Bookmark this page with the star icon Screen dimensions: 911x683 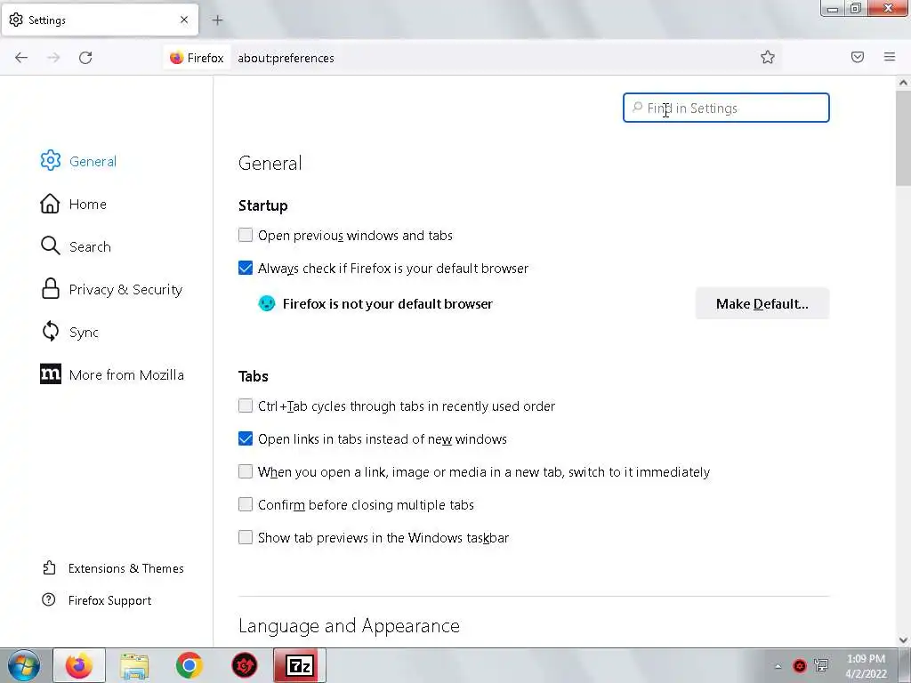[768, 57]
